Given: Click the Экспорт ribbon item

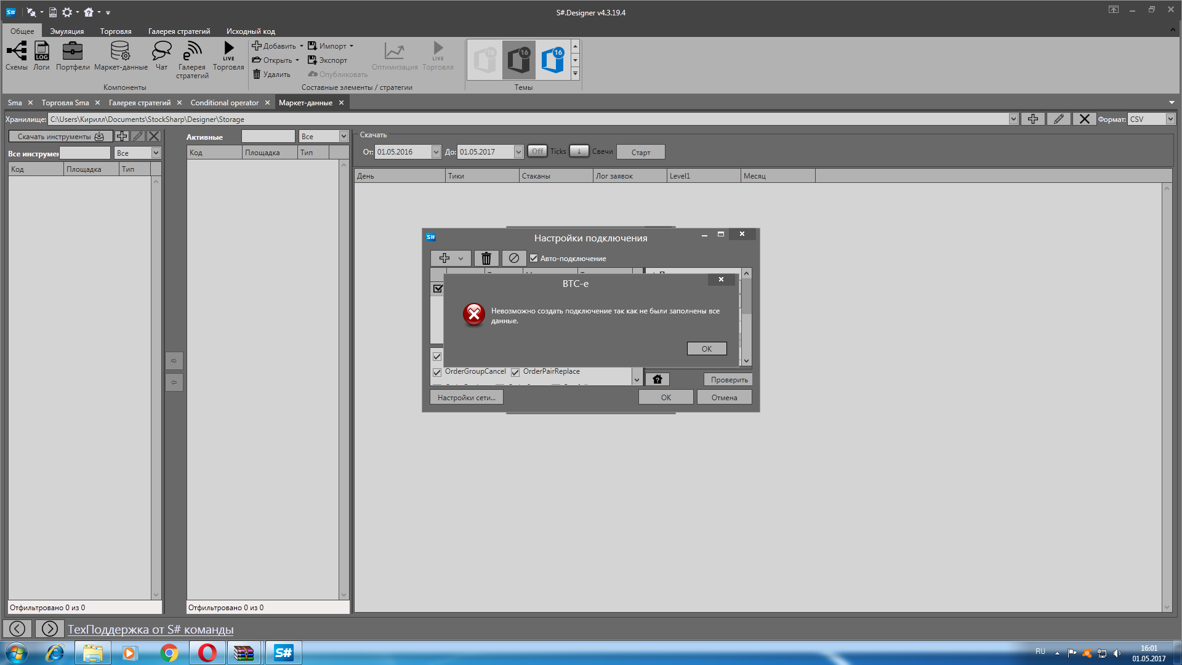Looking at the screenshot, I should (x=328, y=60).
